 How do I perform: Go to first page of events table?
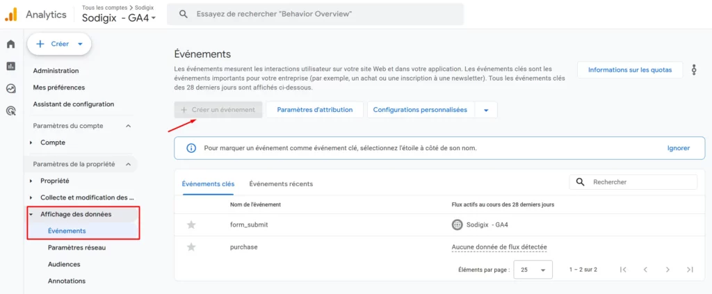coord(623,270)
